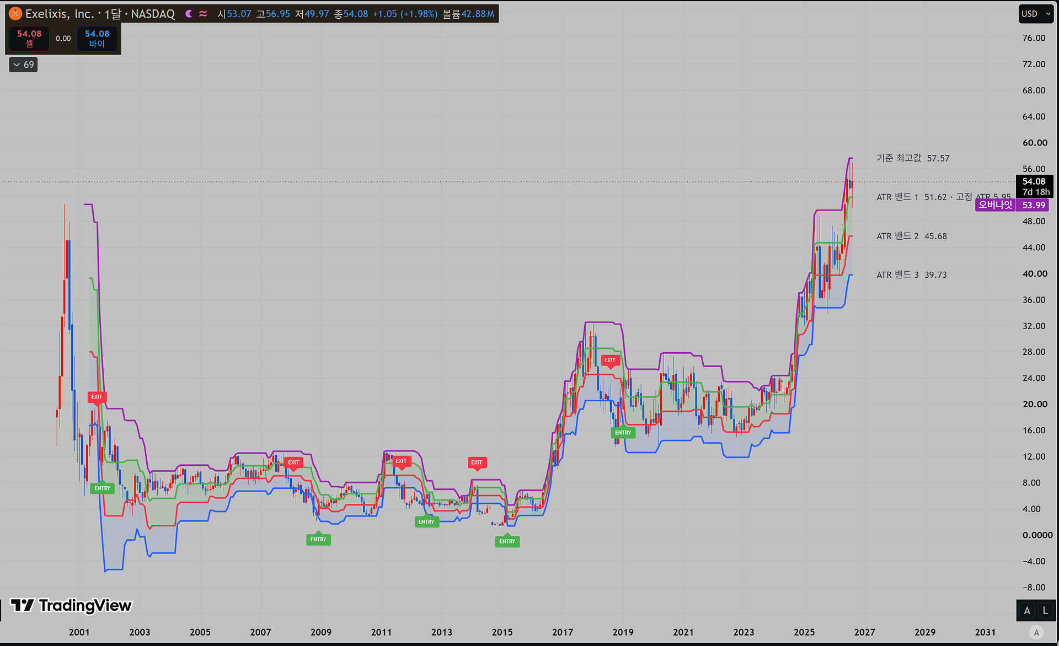The width and height of the screenshot is (1059, 646).
Task: Click the 2025 label on the time axis
Action: [x=804, y=632]
